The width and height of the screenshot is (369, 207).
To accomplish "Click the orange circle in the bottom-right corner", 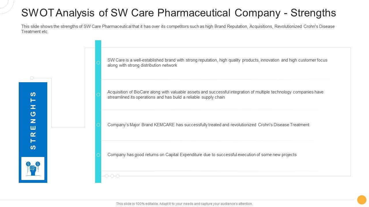I will pyautogui.click(x=362, y=200).
